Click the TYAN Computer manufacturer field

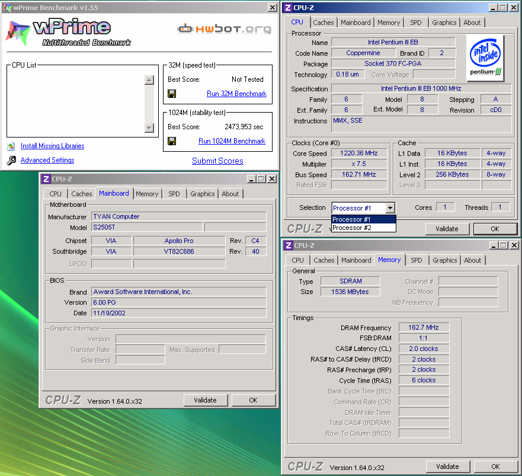click(179, 216)
